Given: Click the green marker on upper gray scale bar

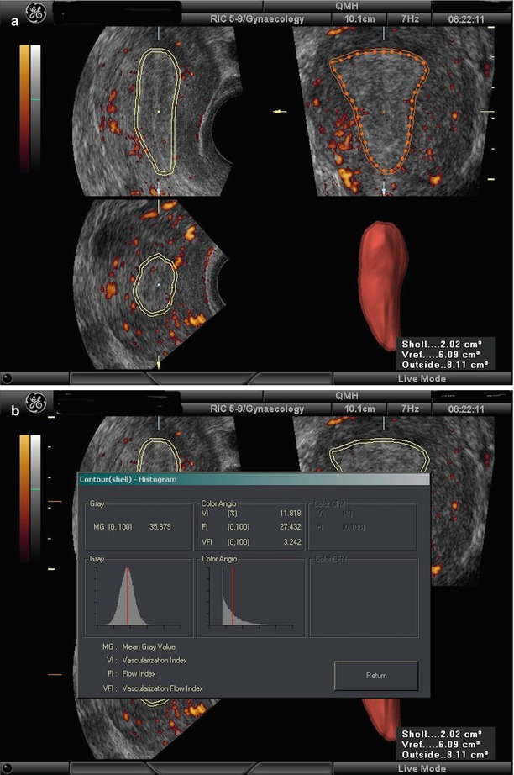Looking at the screenshot, I should pos(35,100).
